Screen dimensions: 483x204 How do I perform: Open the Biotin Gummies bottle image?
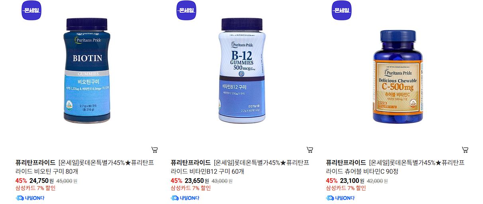(x=87, y=70)
